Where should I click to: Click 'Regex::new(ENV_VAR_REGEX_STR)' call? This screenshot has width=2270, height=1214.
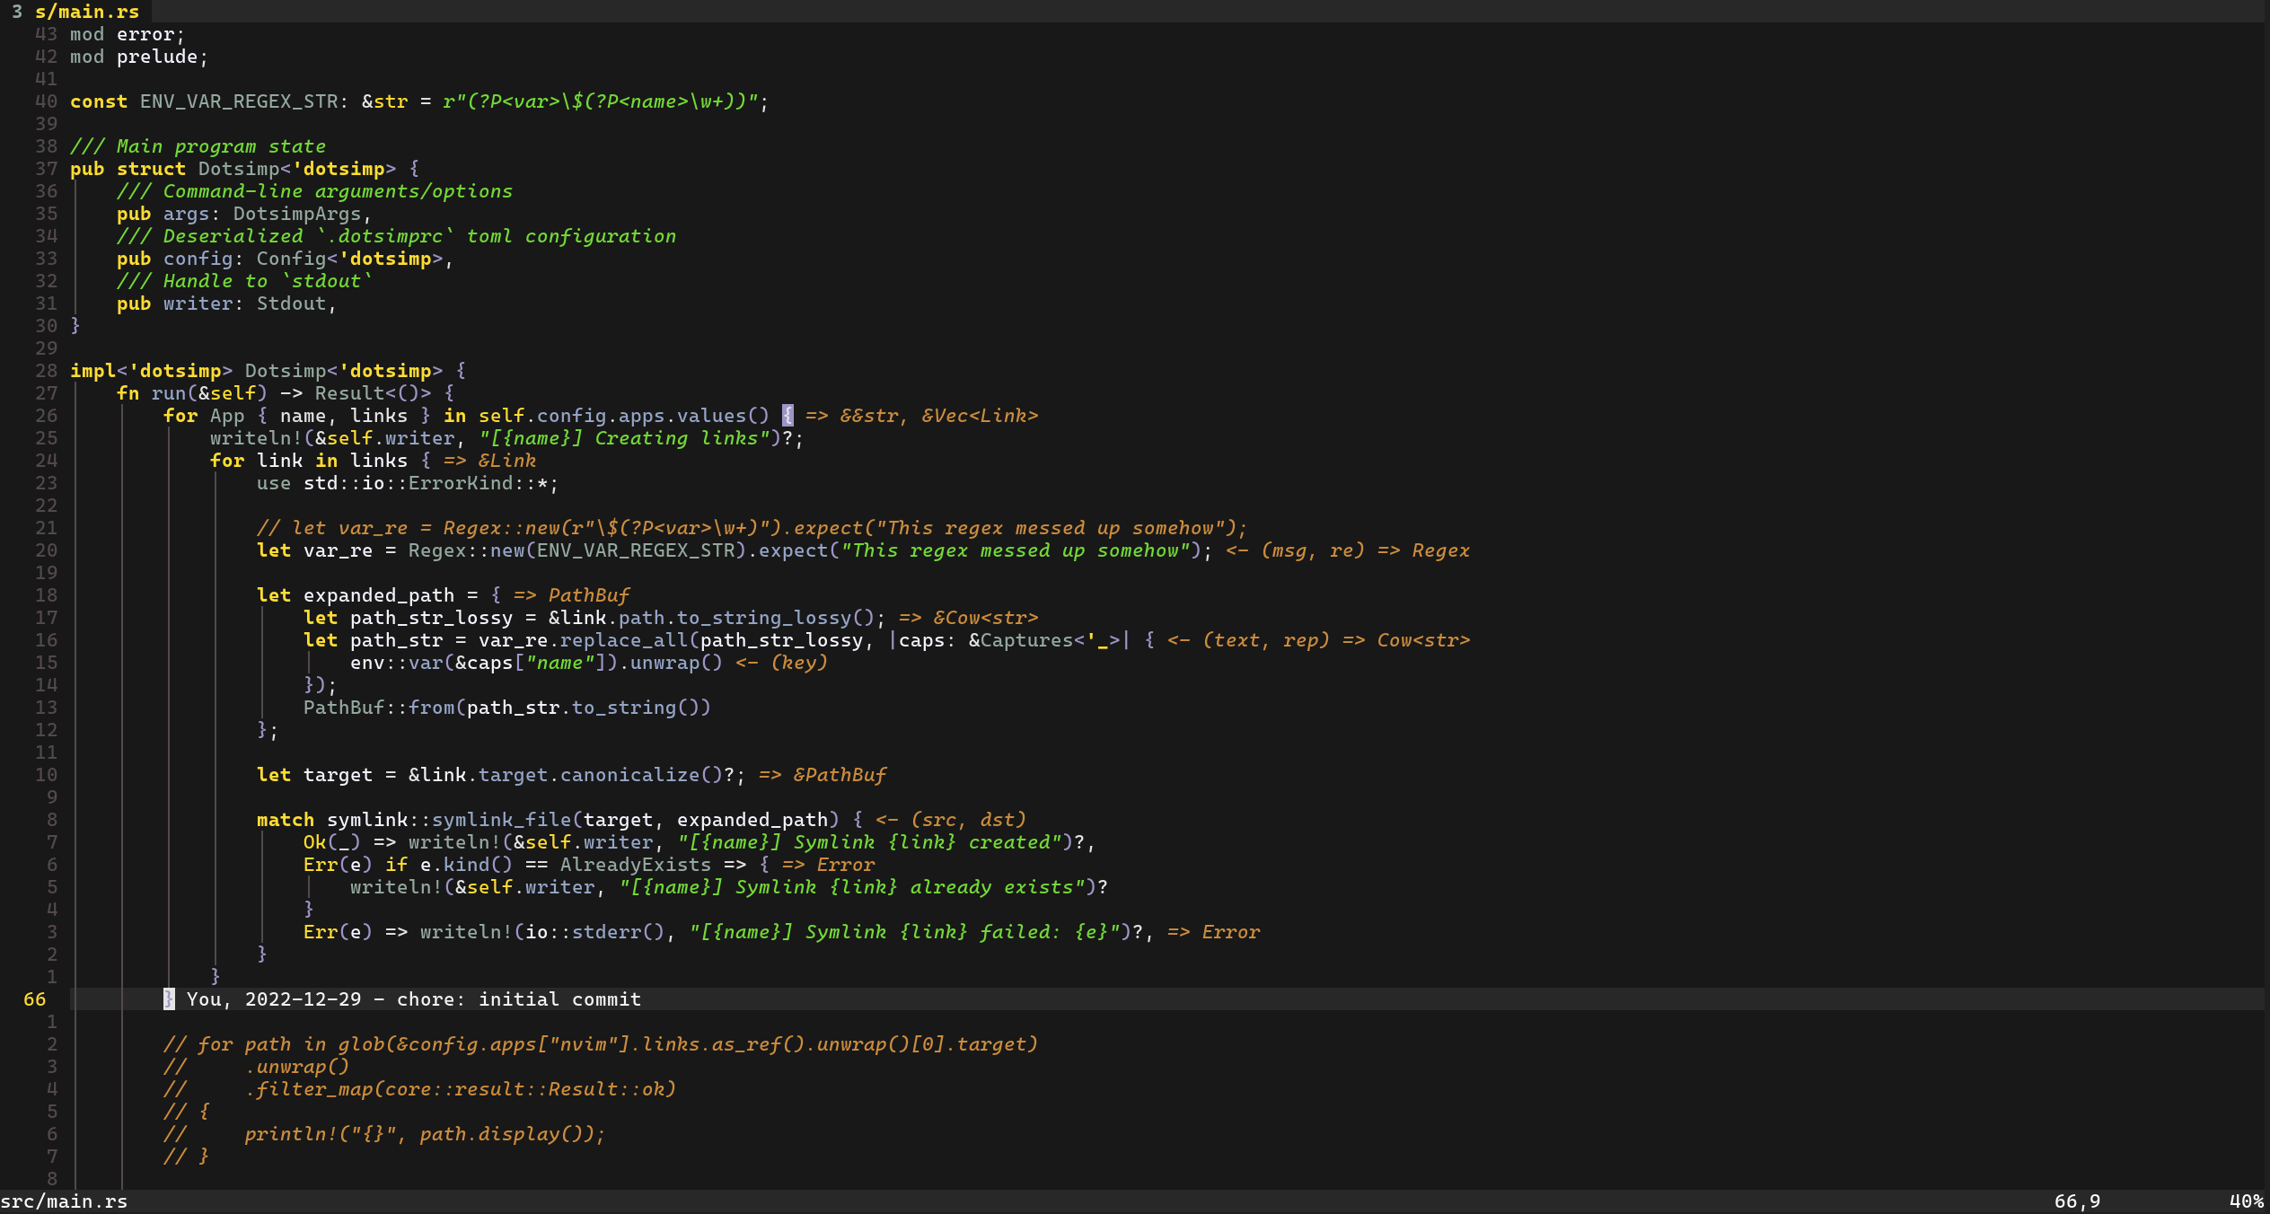click(x=577, y=550)
